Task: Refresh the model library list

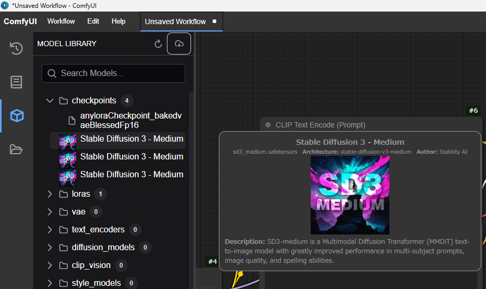Action: [158, 44]
